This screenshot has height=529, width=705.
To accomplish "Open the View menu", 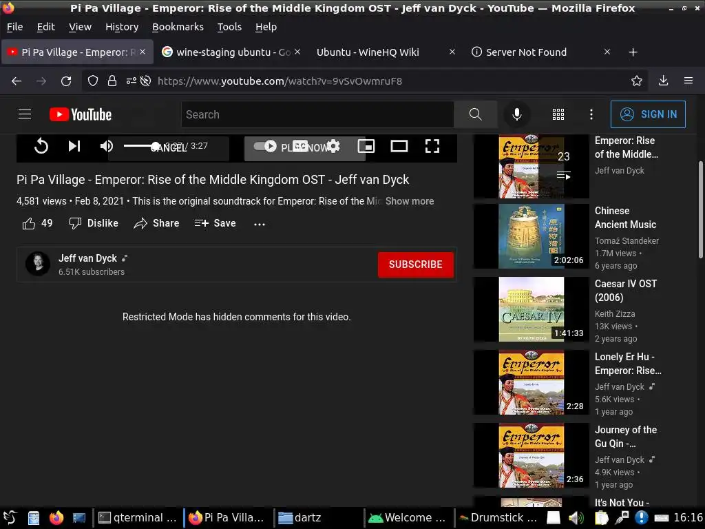I will click(80, 27).
